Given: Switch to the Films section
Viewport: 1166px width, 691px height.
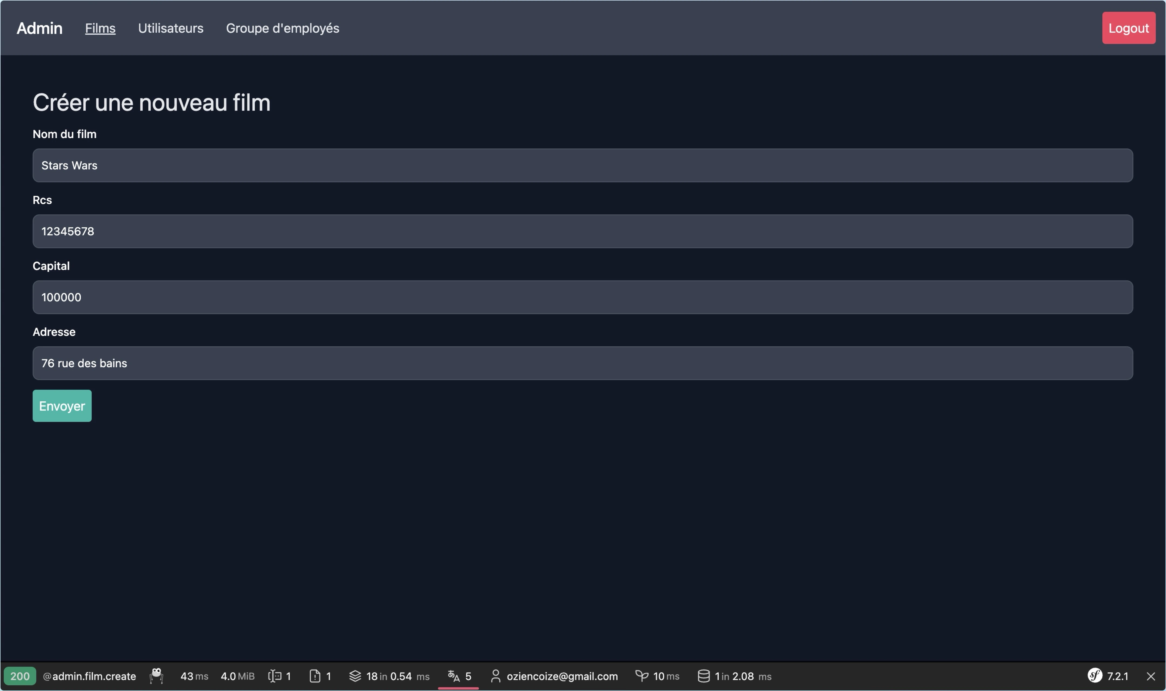Looking at the screenshot, I should coord(100,28).
